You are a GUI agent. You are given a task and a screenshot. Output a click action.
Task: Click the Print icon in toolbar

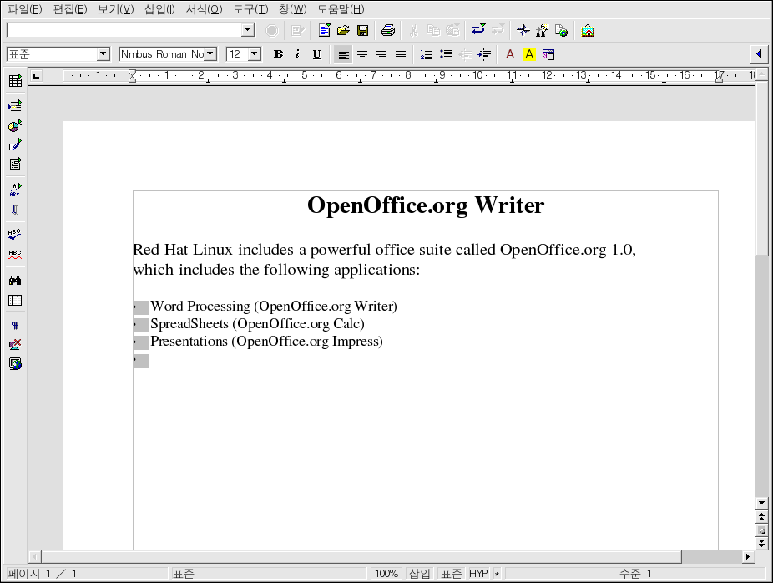pyautogui.click(x=388, y=31)
